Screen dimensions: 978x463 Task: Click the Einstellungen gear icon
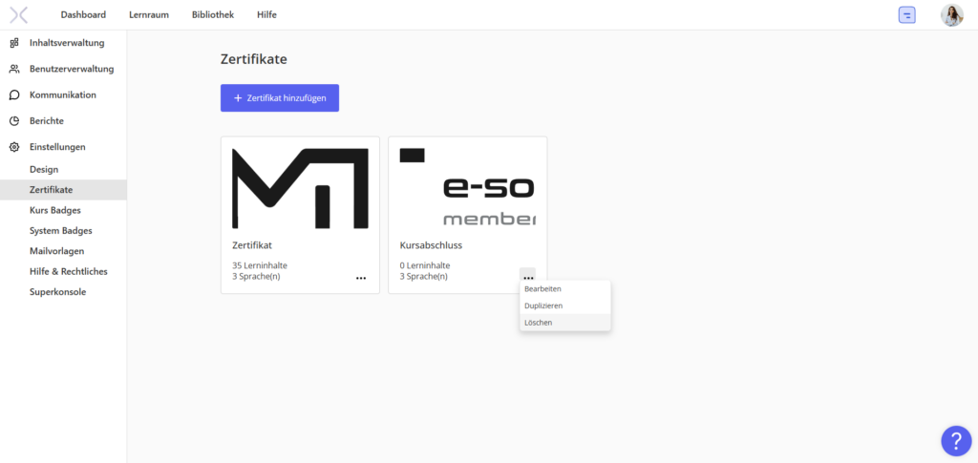14,147
